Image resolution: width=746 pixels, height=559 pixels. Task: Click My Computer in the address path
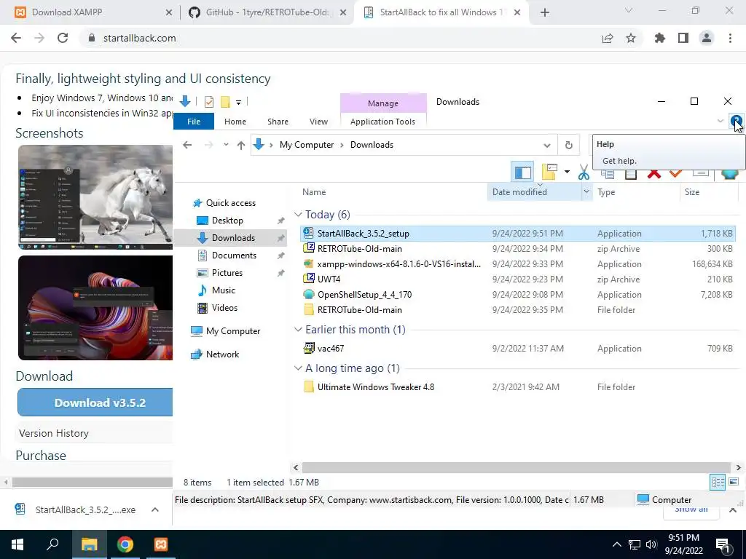(x=307, y=145)
